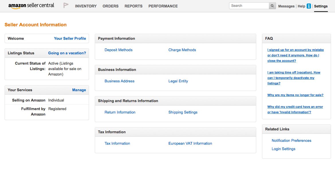The width and height of the screenshot is (335, 169).
Task: Click the Active listings status text
Action: [x=65, y=69]
